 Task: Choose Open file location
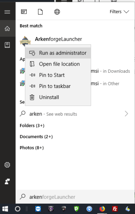(58, 64)
